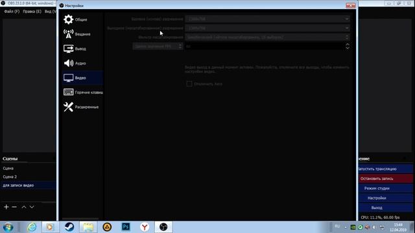Open Steam from the taskbar
The width and height of the screenshot is (415, 233).
[69, 227]
